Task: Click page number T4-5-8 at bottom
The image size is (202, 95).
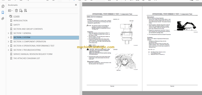Action: click(x=112, y=86)
